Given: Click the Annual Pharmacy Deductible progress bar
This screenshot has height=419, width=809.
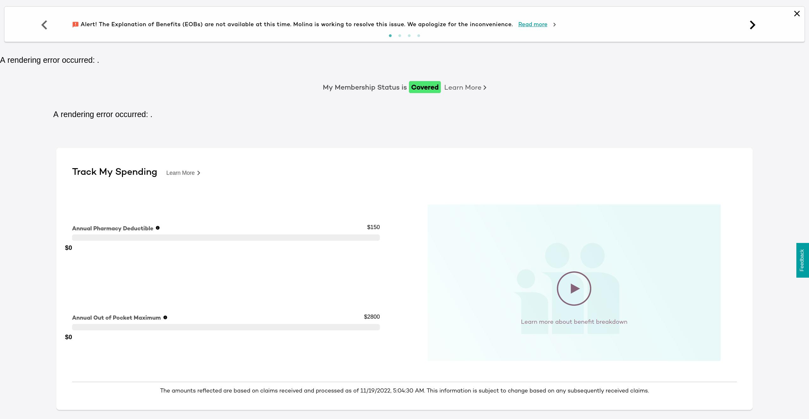Looking at the screenshot, I should click(x=226, y=237).
